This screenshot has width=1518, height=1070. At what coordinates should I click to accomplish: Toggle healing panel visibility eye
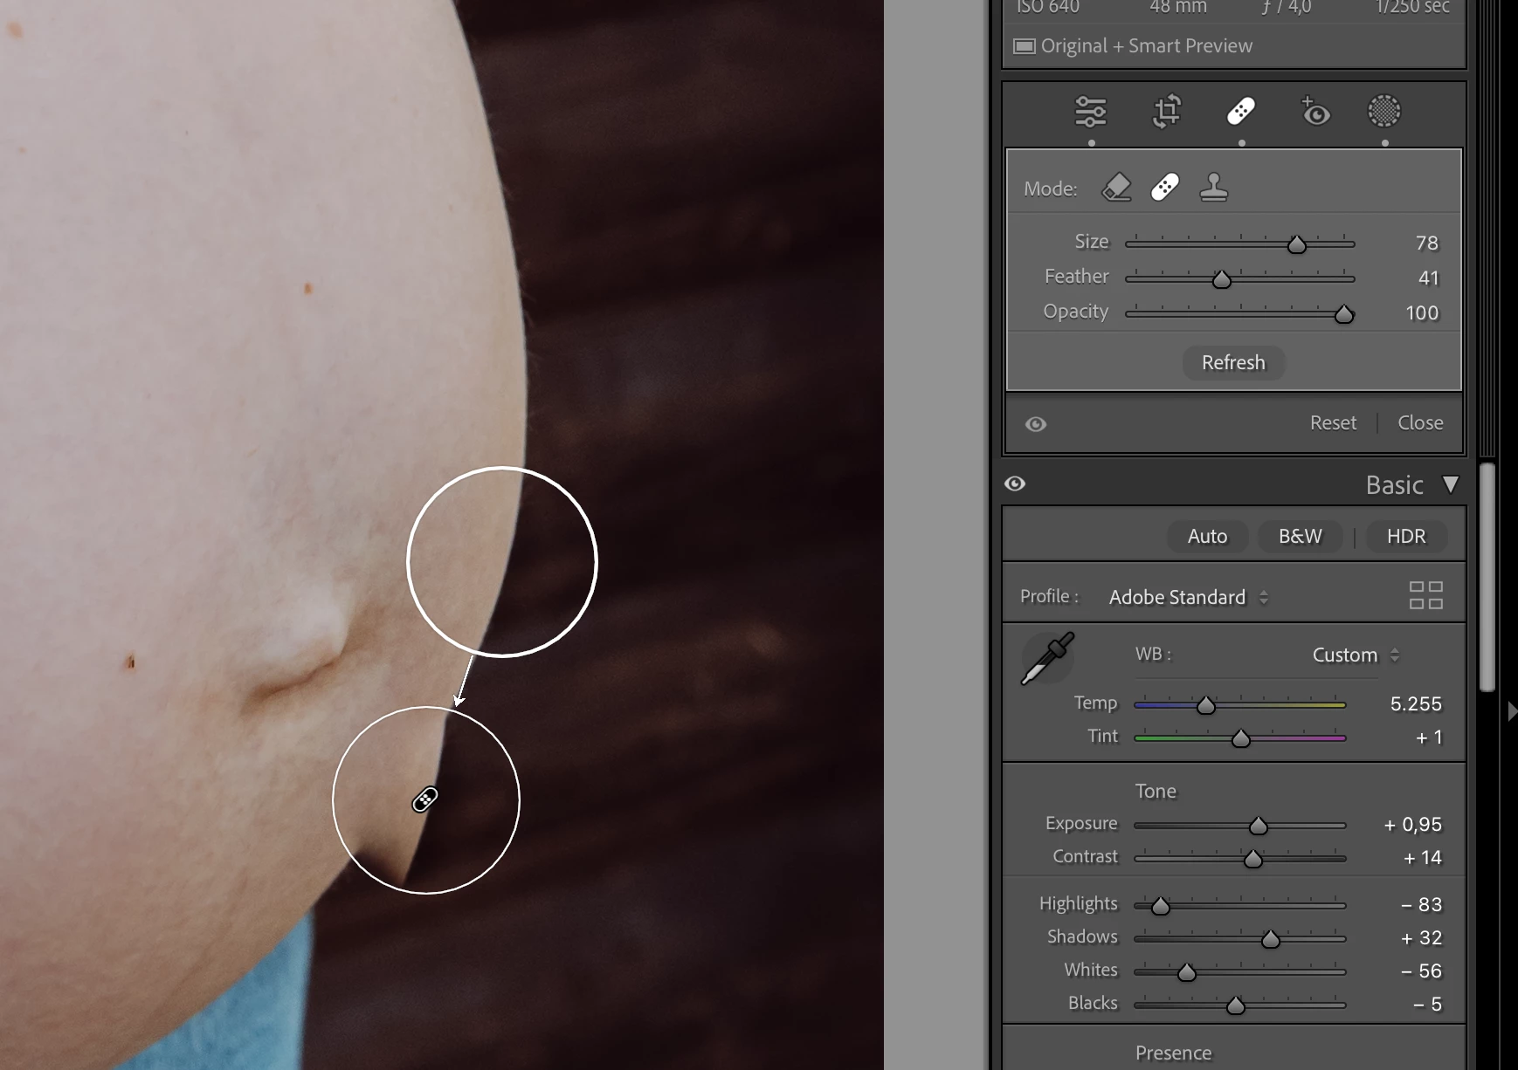click(1036, 424)
